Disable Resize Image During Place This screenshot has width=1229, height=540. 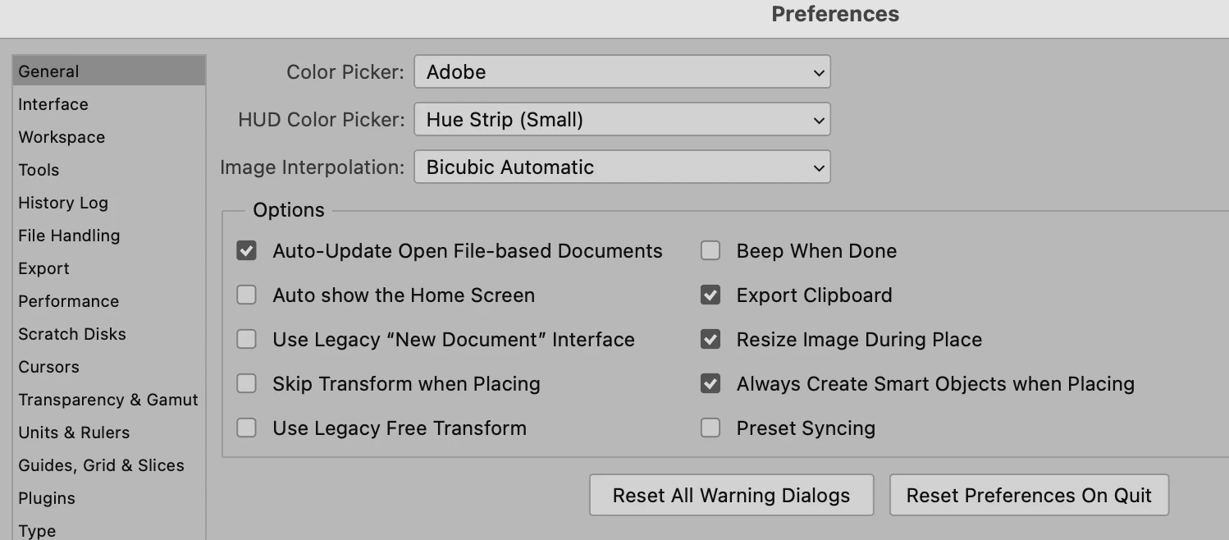pyautogui.click(x=710, y=340)
